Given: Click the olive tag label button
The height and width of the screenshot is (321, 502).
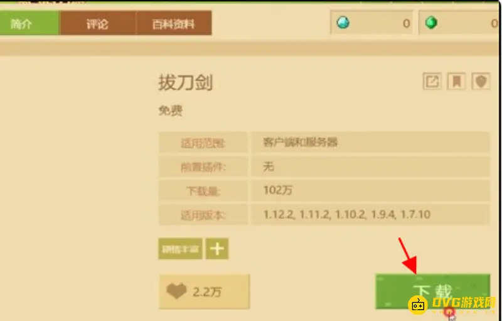Looking at the screenshot, I should [180, 249].
